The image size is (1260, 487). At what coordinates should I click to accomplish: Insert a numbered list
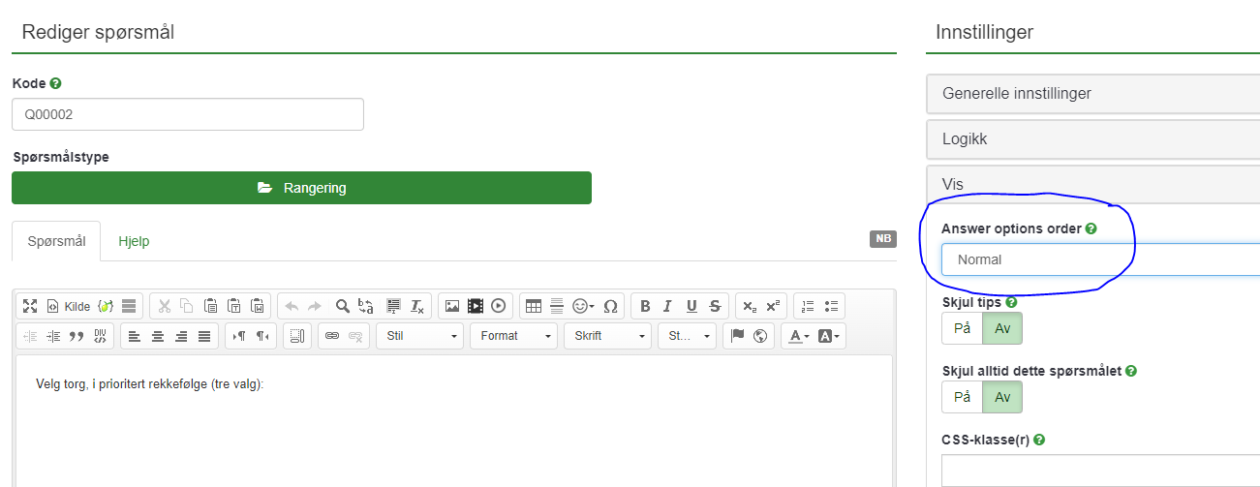(x=808, y=306)
